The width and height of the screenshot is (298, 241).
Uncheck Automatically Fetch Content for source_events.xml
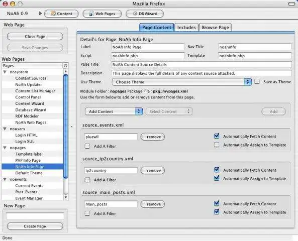coord(217,136)
